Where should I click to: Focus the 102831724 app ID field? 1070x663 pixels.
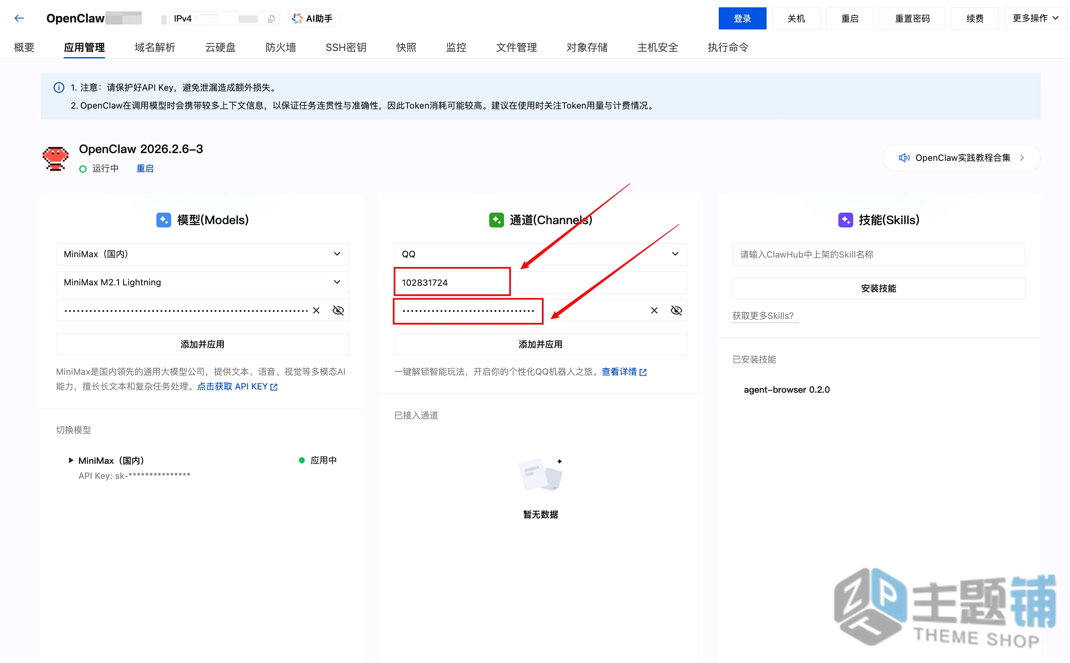click(x=540, y=283)
